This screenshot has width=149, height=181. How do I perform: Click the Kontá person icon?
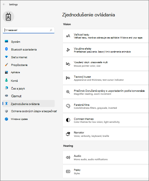coord(7,80)
